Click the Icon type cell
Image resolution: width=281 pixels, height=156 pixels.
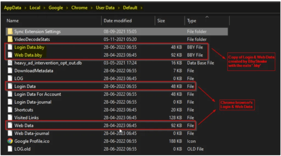tap(191, 141)
